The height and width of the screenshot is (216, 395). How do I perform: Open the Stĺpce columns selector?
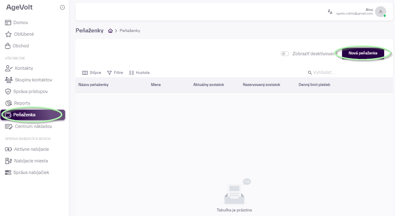coord(91,73)
